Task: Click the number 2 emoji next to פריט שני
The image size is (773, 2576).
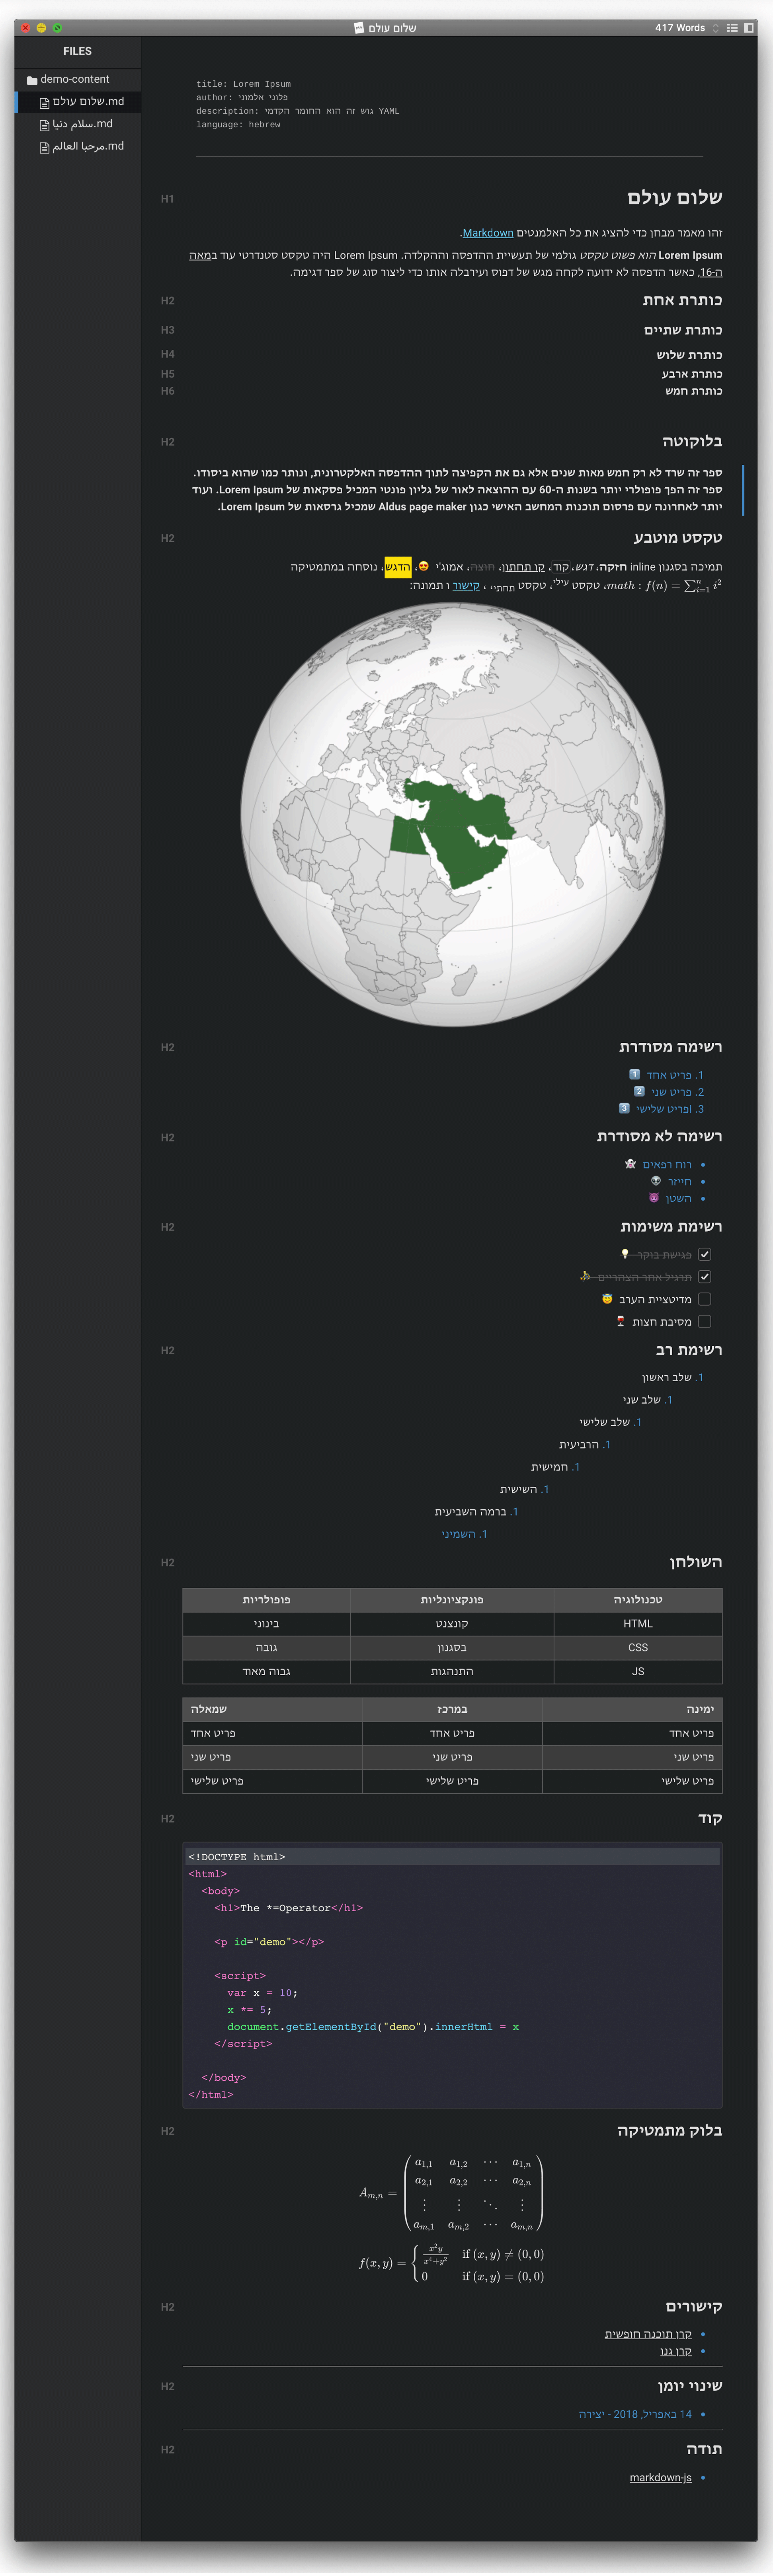Action: 639,1091
